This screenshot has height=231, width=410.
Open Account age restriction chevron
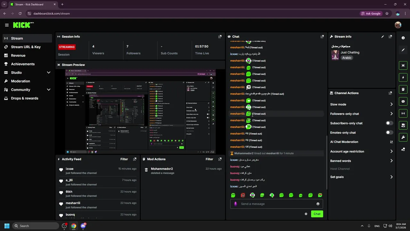[391, 151]
